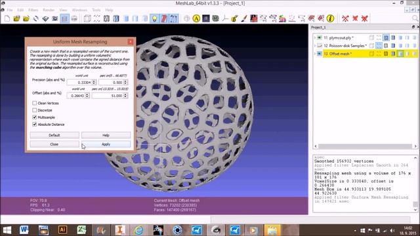Switch to Wireframe render mode
Image resolution: width=420 pixels, height=236 pixels.
[x=106, y=18]
